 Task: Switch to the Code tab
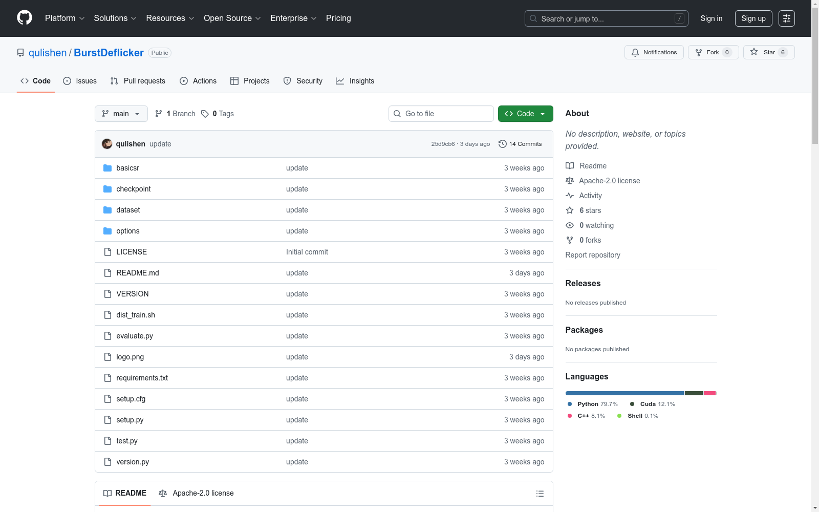36,81
